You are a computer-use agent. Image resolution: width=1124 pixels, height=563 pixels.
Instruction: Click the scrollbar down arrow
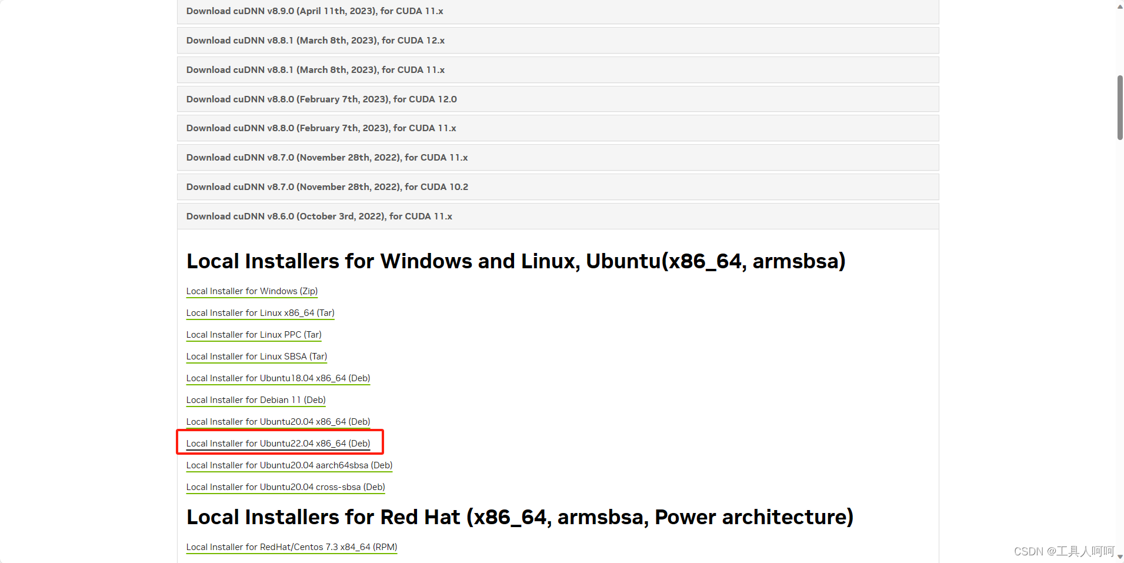(1120, 556)
